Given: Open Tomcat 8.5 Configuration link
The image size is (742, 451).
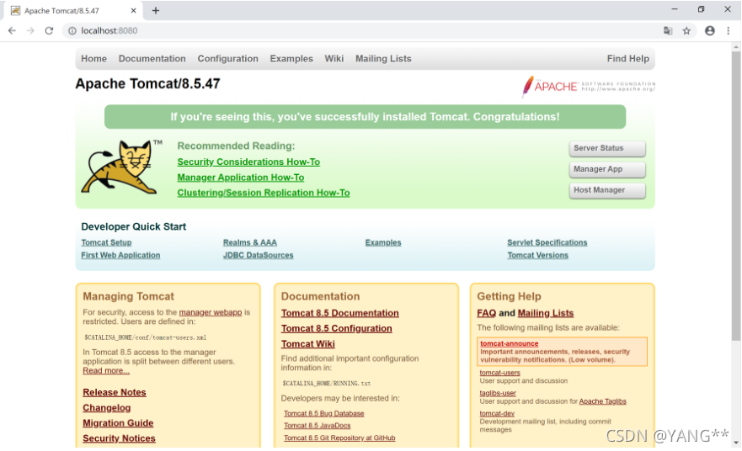Looking at the screenshot, I should [336, 328].
